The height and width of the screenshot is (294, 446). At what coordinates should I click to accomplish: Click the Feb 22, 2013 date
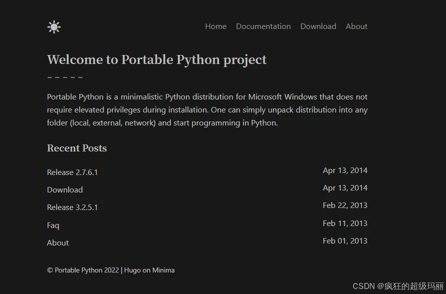[345, 205]
